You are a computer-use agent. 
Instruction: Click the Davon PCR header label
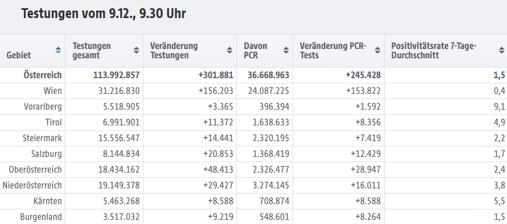(x=255, y=51)
